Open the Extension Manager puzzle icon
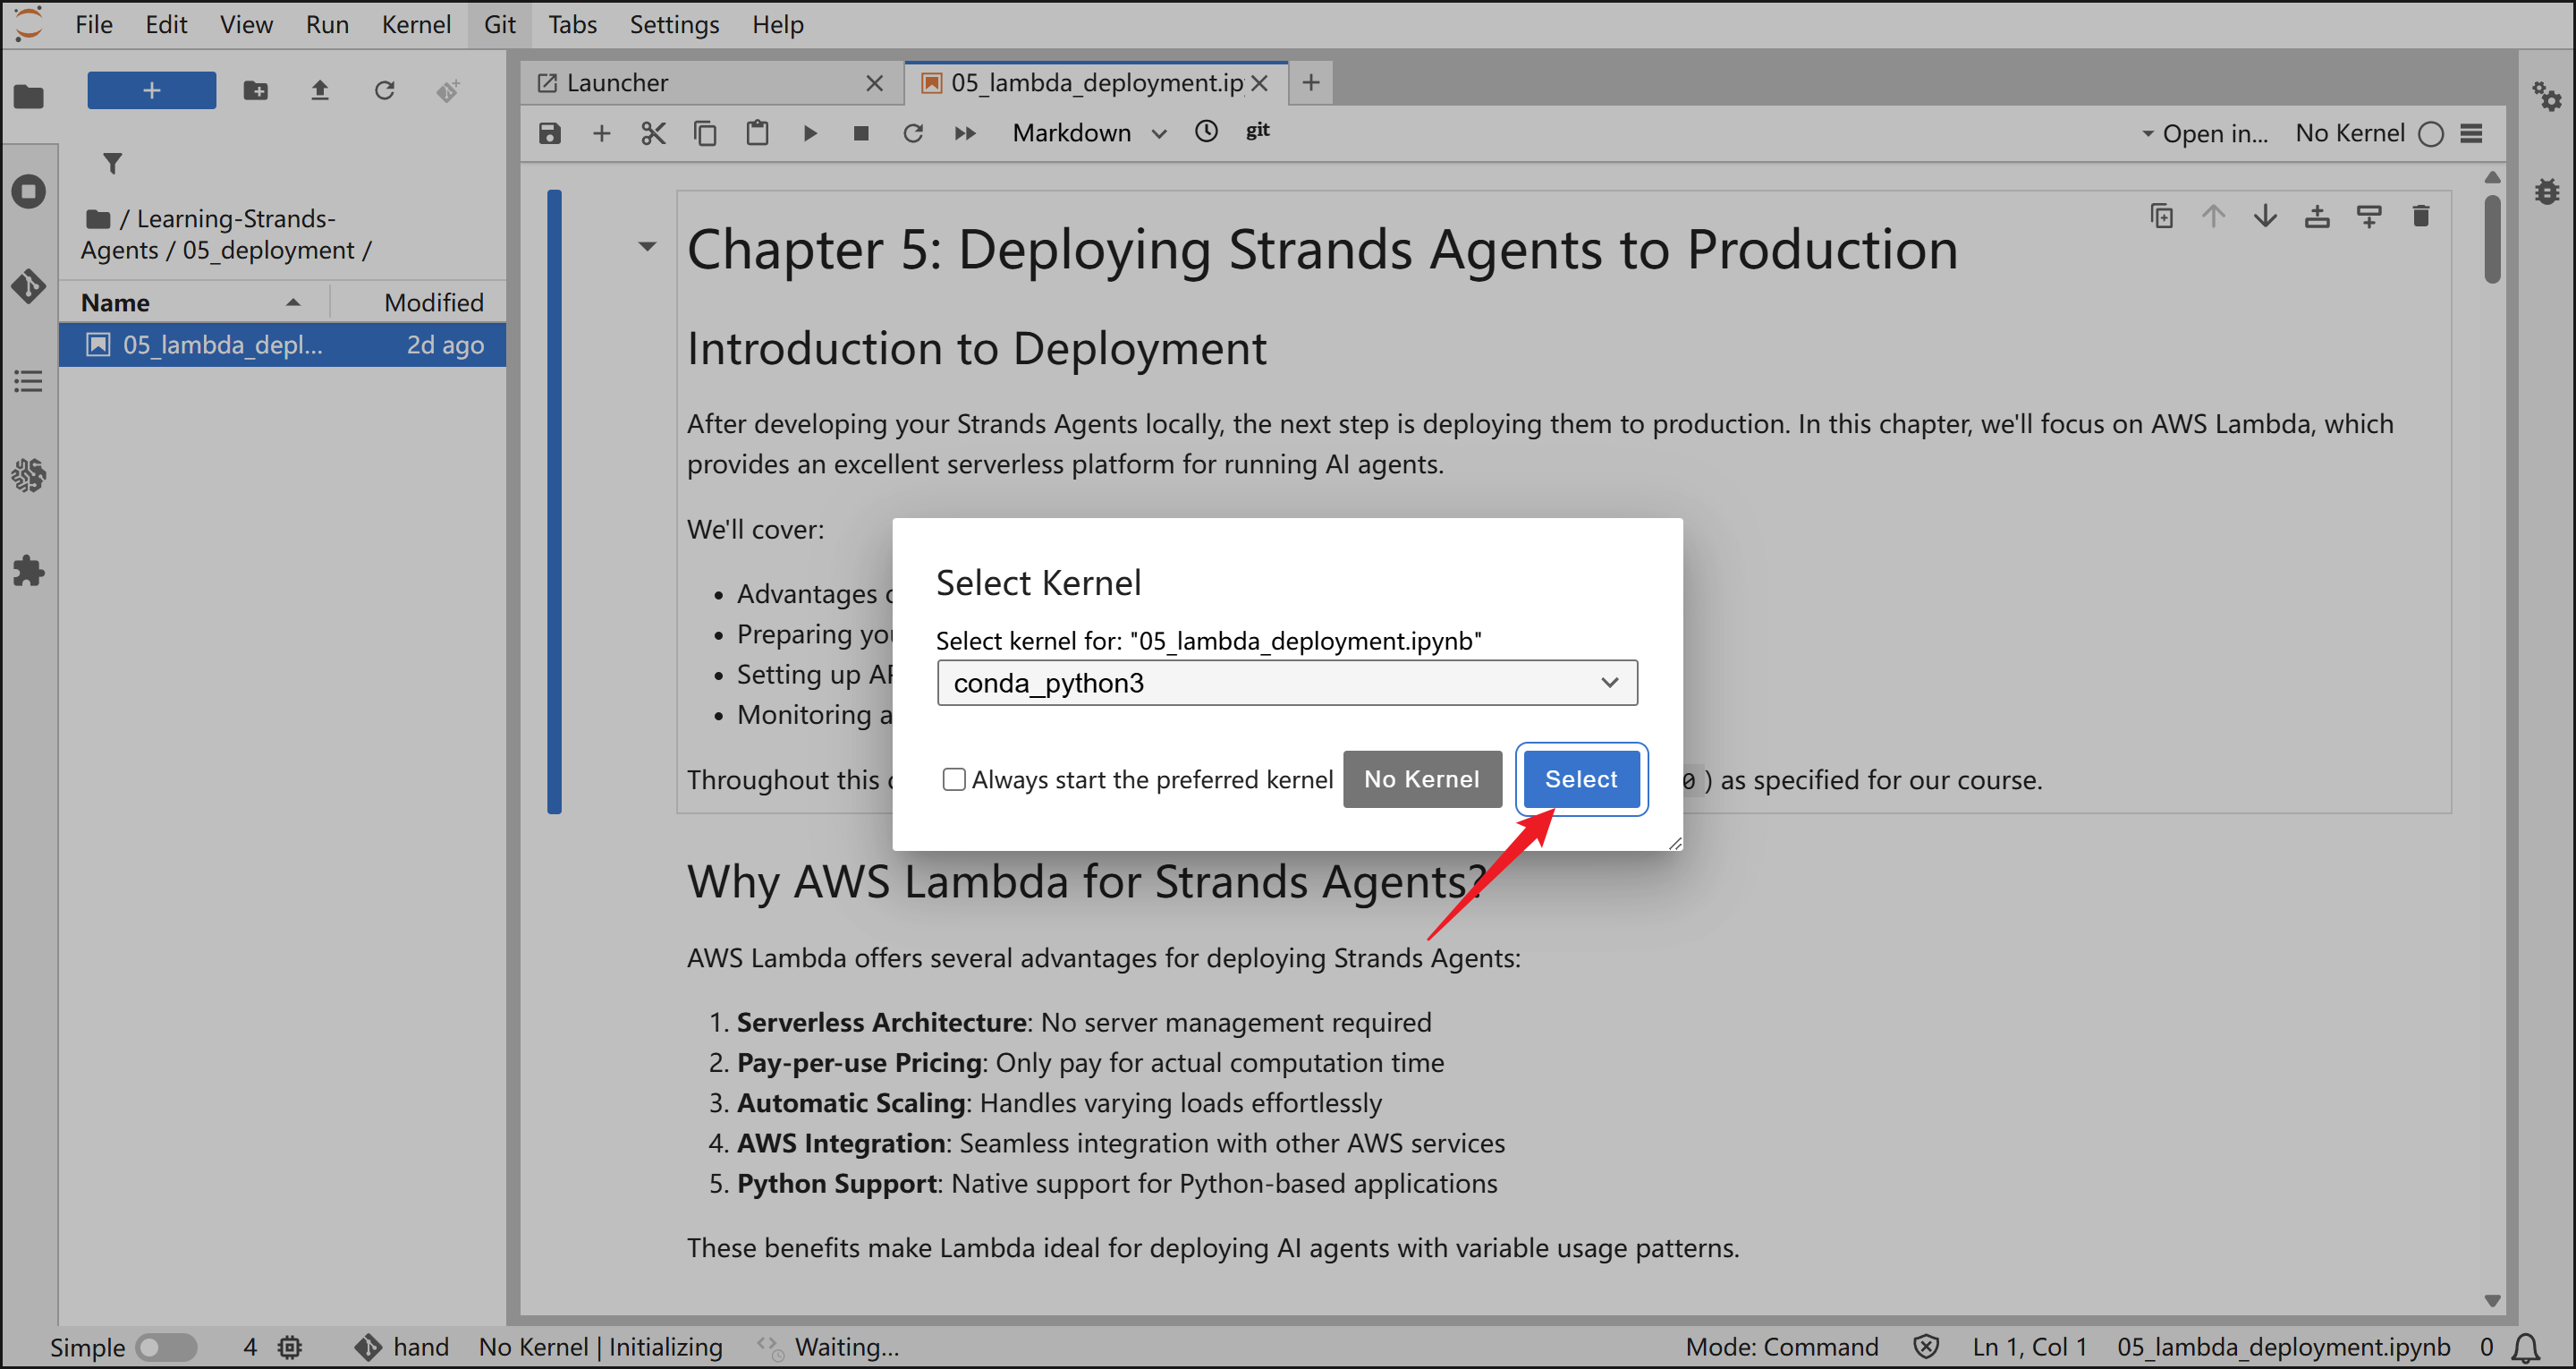Screen dimensions: 2576x1369 (29, 572)
